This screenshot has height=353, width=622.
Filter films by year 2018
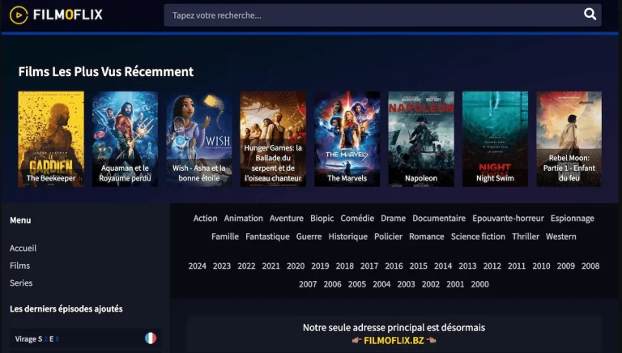coord(345,266)
